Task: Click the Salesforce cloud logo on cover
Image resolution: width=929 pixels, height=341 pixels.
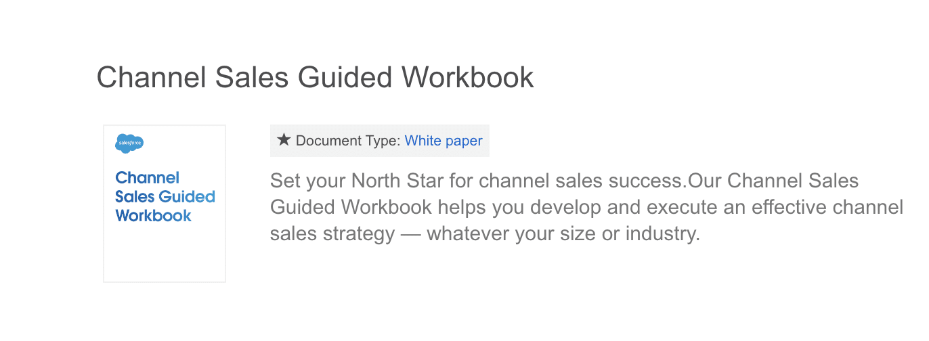Action: pyautogui.click(x=129, y=143)
